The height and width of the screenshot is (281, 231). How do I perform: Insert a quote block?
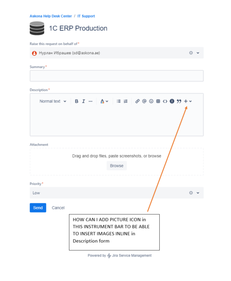(x=179, y=101)
